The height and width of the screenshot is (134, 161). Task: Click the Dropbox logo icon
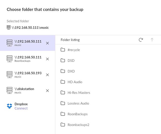[x=9, y=106]
